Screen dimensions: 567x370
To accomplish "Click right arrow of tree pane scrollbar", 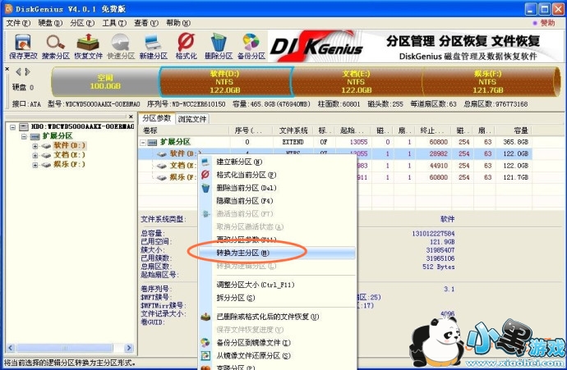I will tap(129, 348).
